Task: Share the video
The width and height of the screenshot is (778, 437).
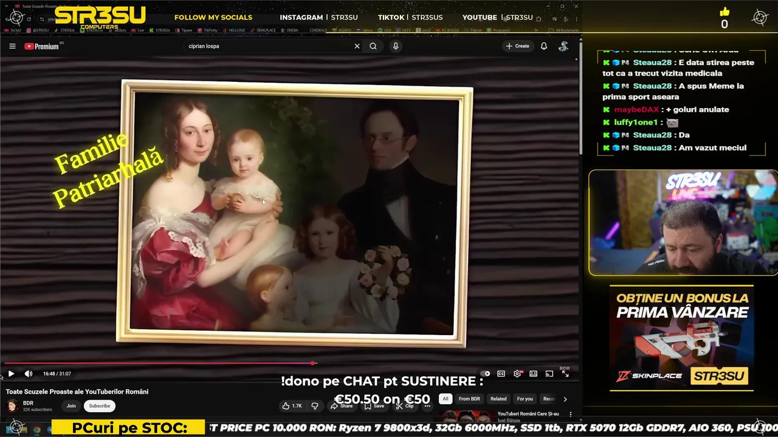Action: [342, 406]
